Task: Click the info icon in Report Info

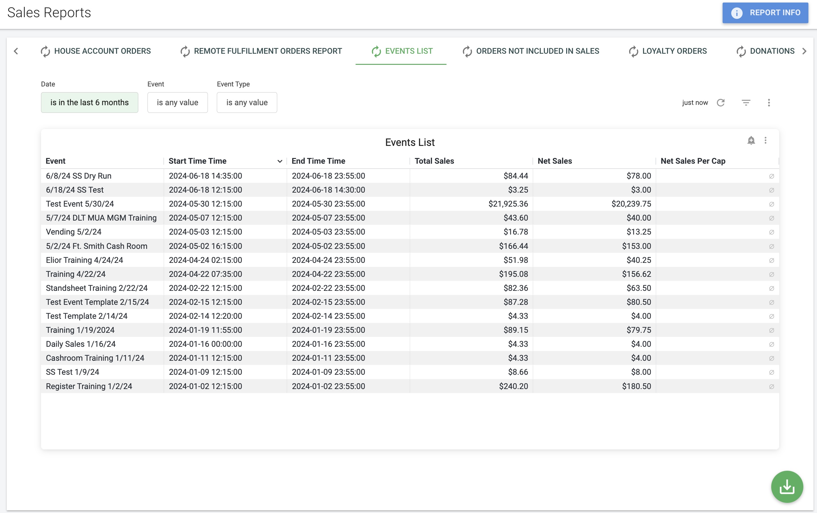Action: coord(737,13)
